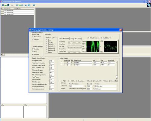Viewport: 151px width, 121px height.
Task: Click the Noise Amp slider
Action: click(75, 49)
